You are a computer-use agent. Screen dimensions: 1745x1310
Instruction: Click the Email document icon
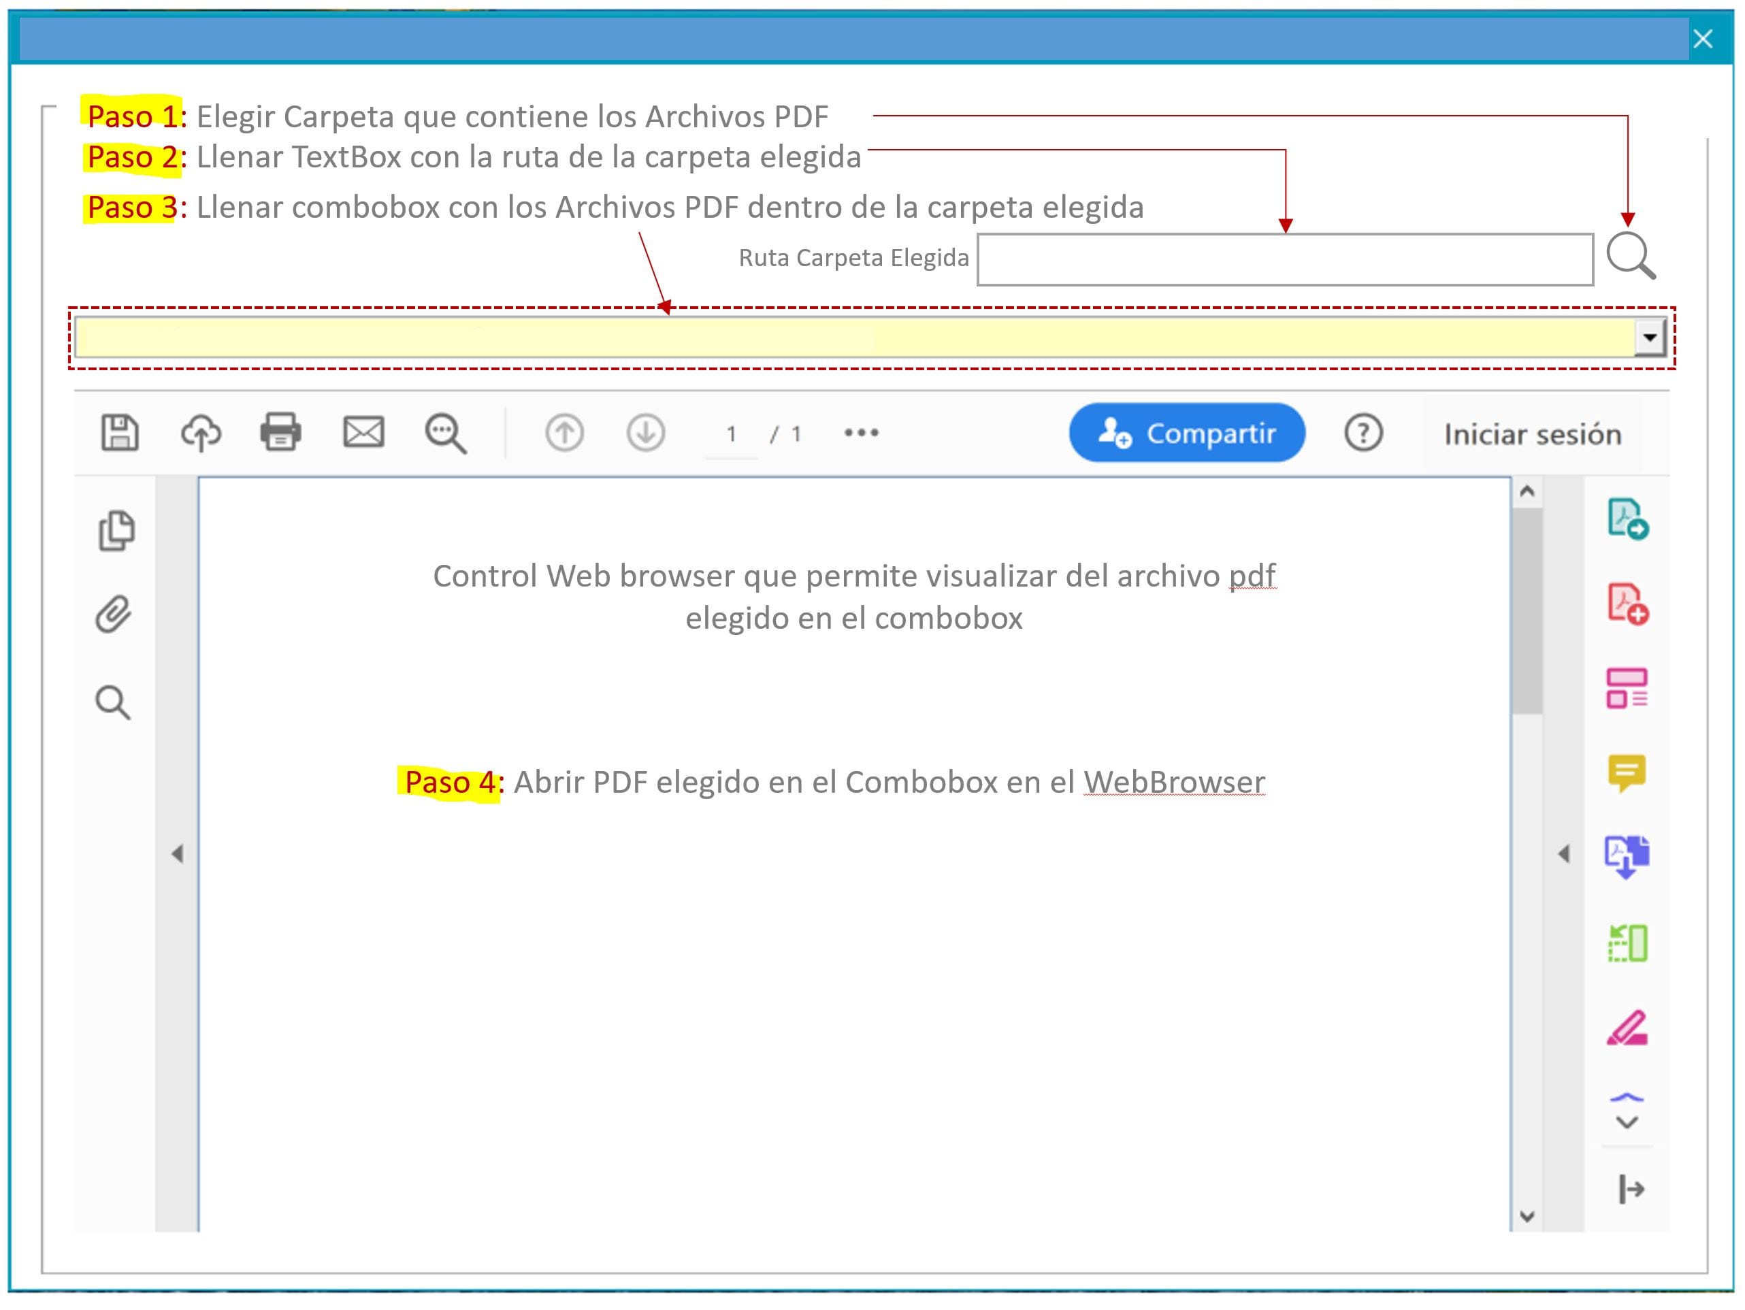click(363, 432)
